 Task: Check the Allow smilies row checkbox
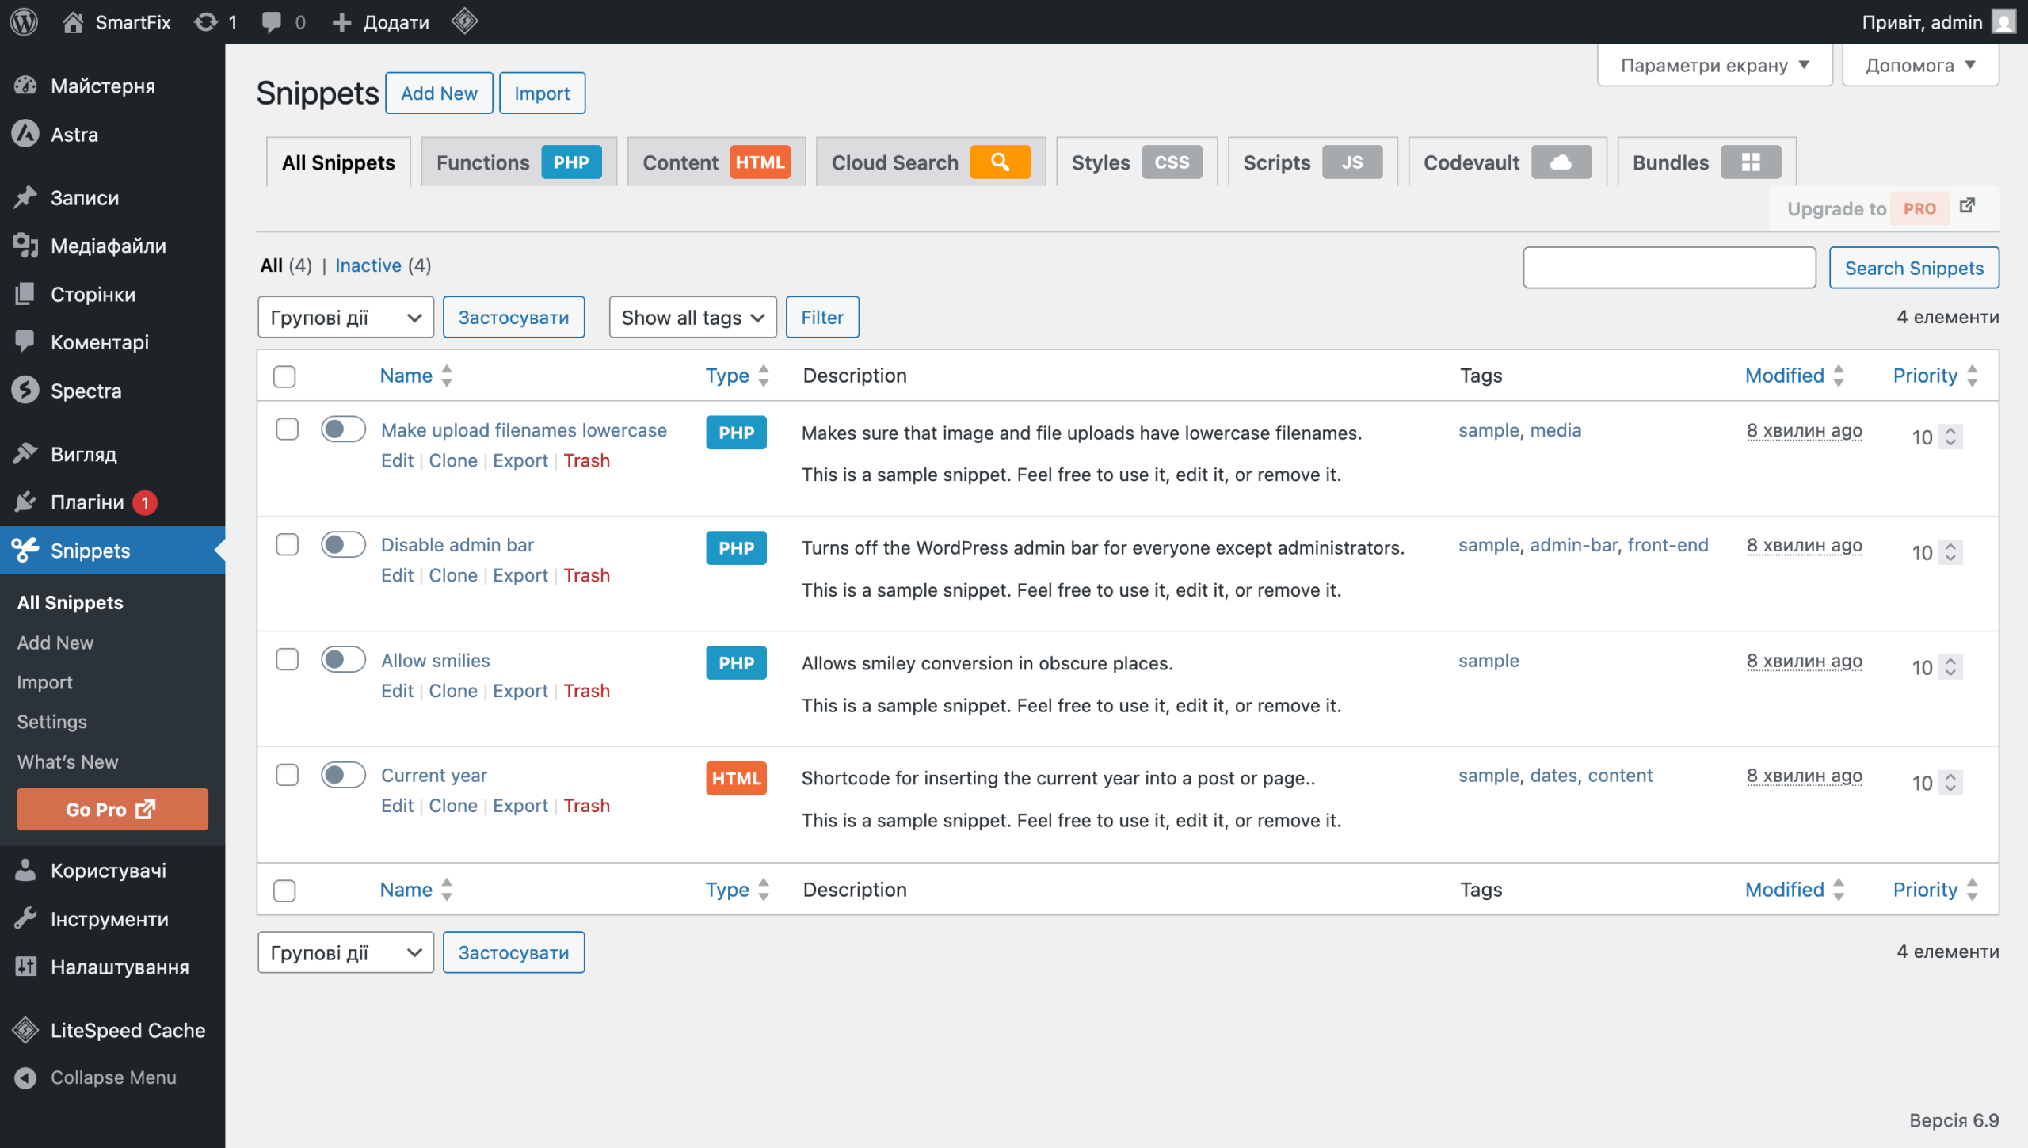point(287,659)
